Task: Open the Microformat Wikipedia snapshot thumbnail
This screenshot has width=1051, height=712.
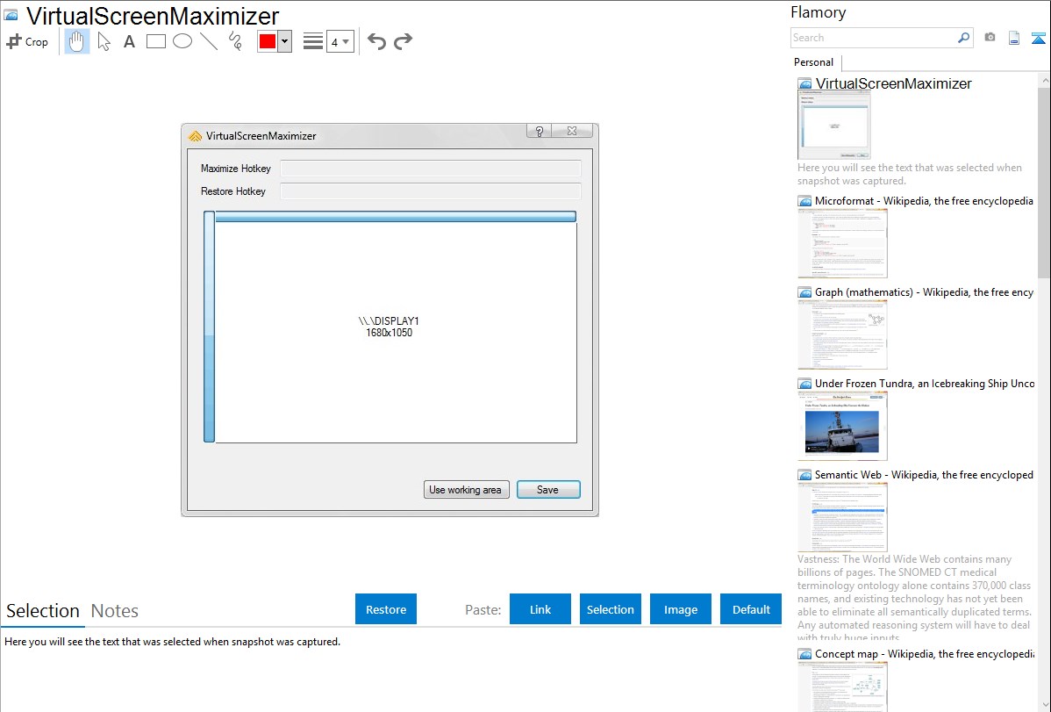Action: point(842,243)
